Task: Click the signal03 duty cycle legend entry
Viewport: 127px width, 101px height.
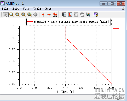Action: click(68, 22)
